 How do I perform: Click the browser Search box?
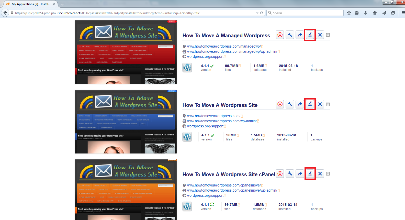tap(305, 13)
